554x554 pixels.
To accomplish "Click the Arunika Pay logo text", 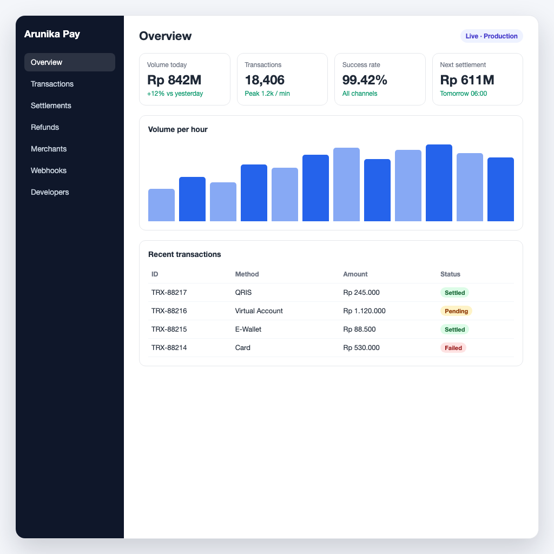I will click(52, 34).
